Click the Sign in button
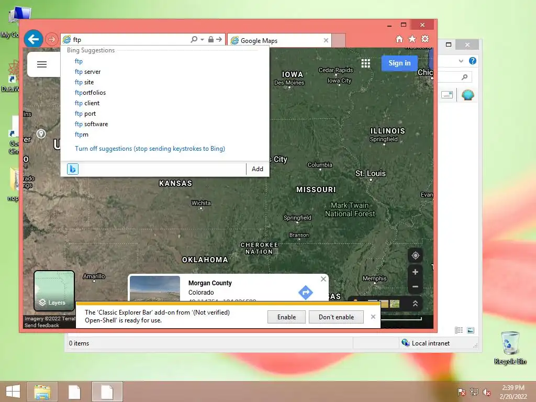Viewport: 536px width, 402px height. (399, 63)
